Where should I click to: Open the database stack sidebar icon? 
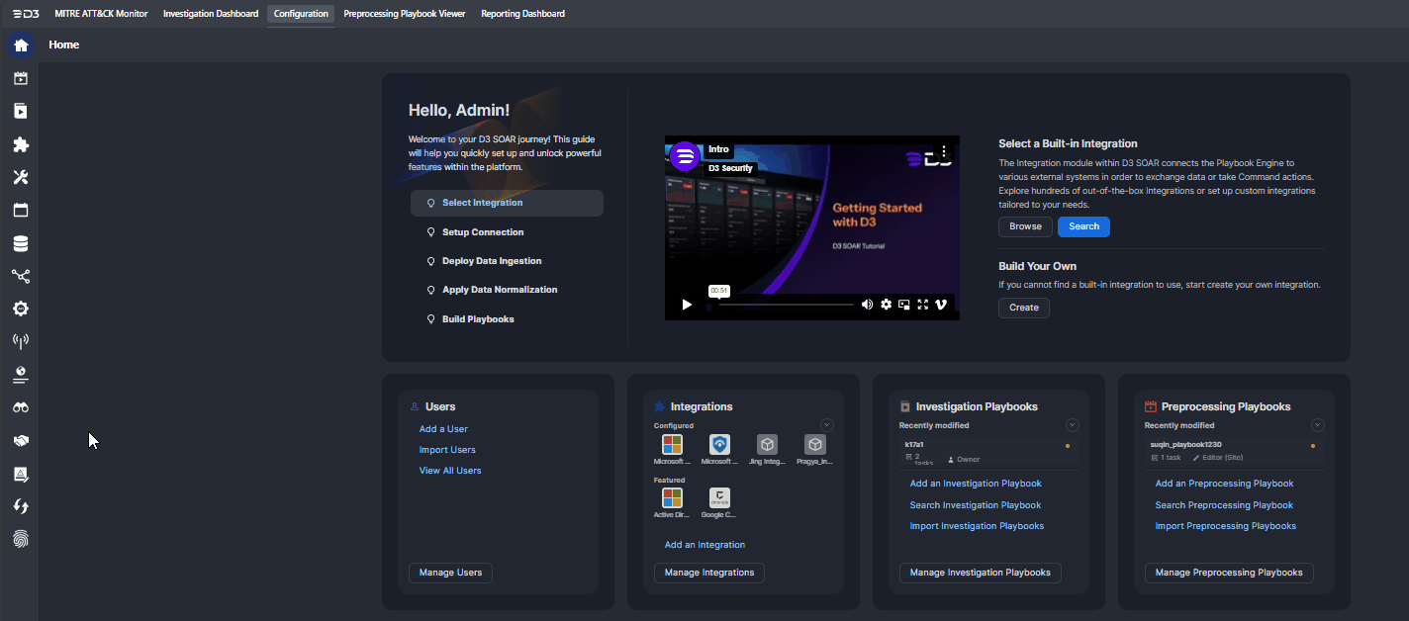[x=20, y=243]
